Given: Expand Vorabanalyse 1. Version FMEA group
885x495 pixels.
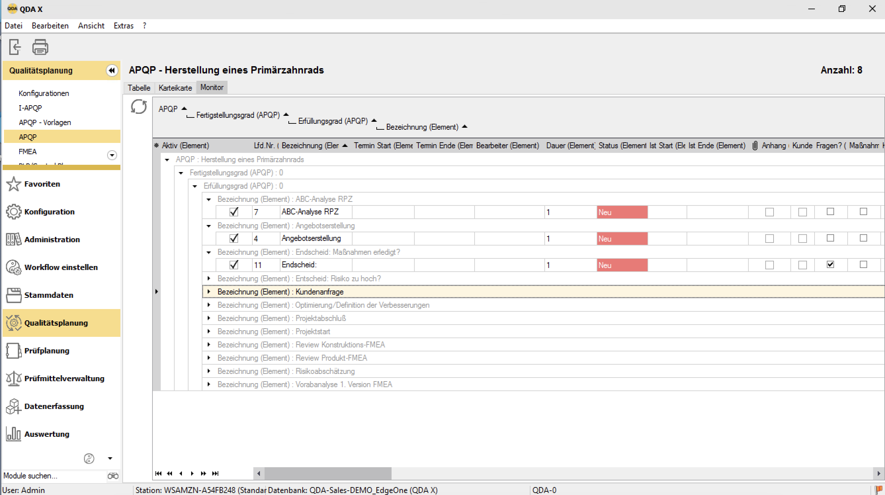Looking at the screenshot, I should point(209,384).
